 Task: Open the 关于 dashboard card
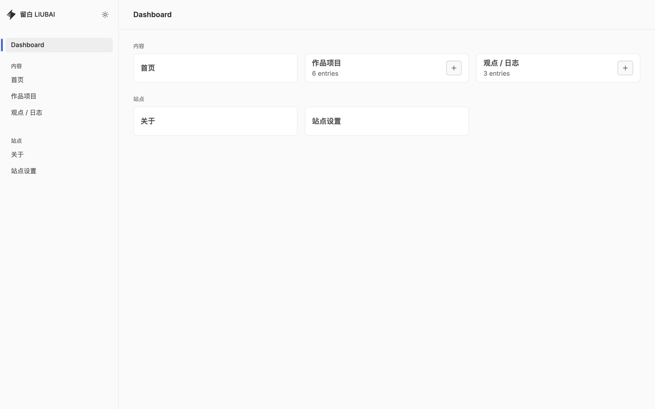click(215, 121)
